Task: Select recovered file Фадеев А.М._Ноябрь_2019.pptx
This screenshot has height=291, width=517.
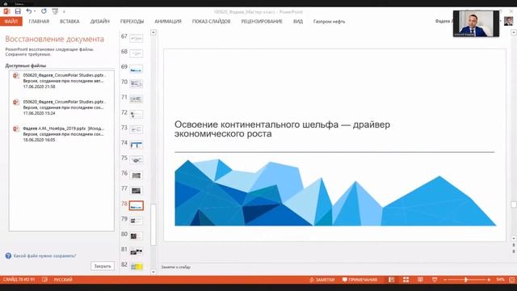Action: point(61,134)
